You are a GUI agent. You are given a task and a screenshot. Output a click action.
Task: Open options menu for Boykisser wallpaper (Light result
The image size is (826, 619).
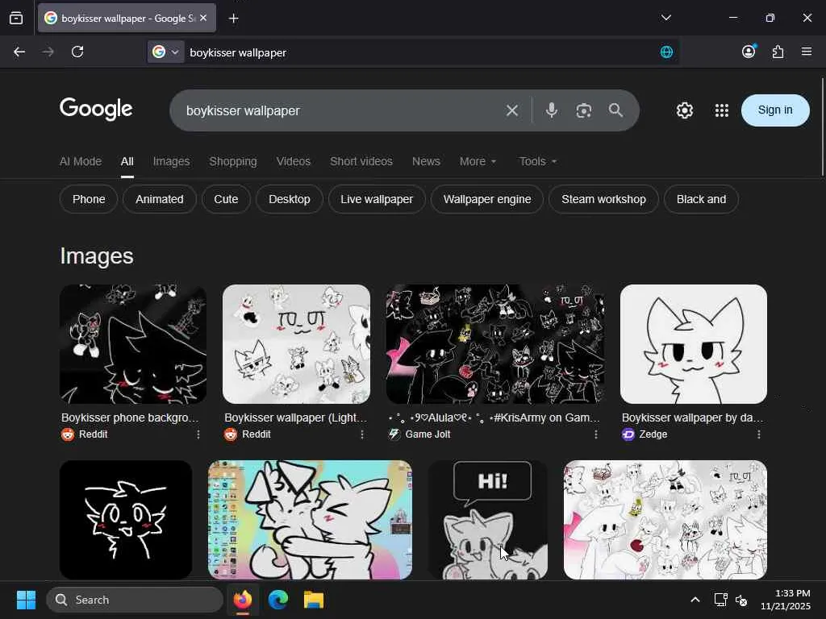(362, 434)
